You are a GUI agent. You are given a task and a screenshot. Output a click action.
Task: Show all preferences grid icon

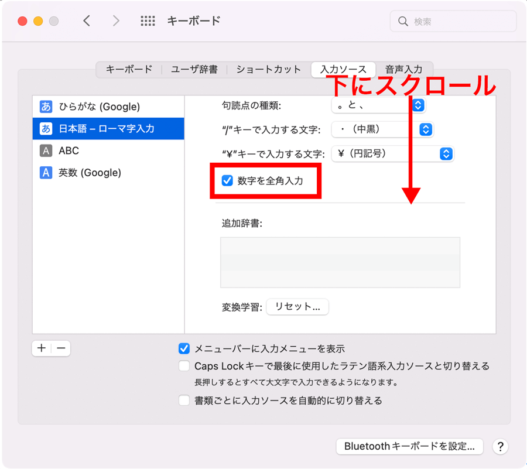click(x=148, y=21)
